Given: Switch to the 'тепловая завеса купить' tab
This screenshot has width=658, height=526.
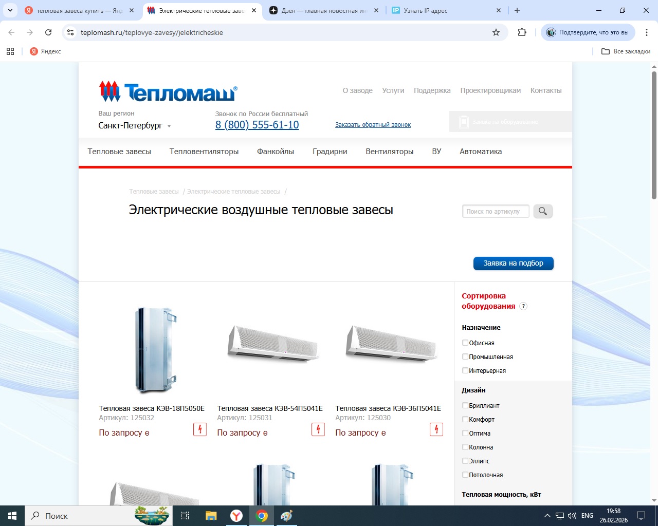Looking at the screenshot, I should [80, 10].
